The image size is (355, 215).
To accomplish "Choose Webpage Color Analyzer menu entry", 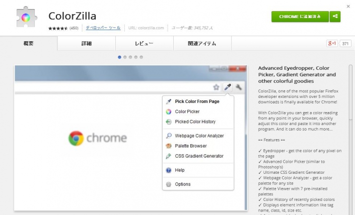I will pyautogui.click(x=198, y=136).
